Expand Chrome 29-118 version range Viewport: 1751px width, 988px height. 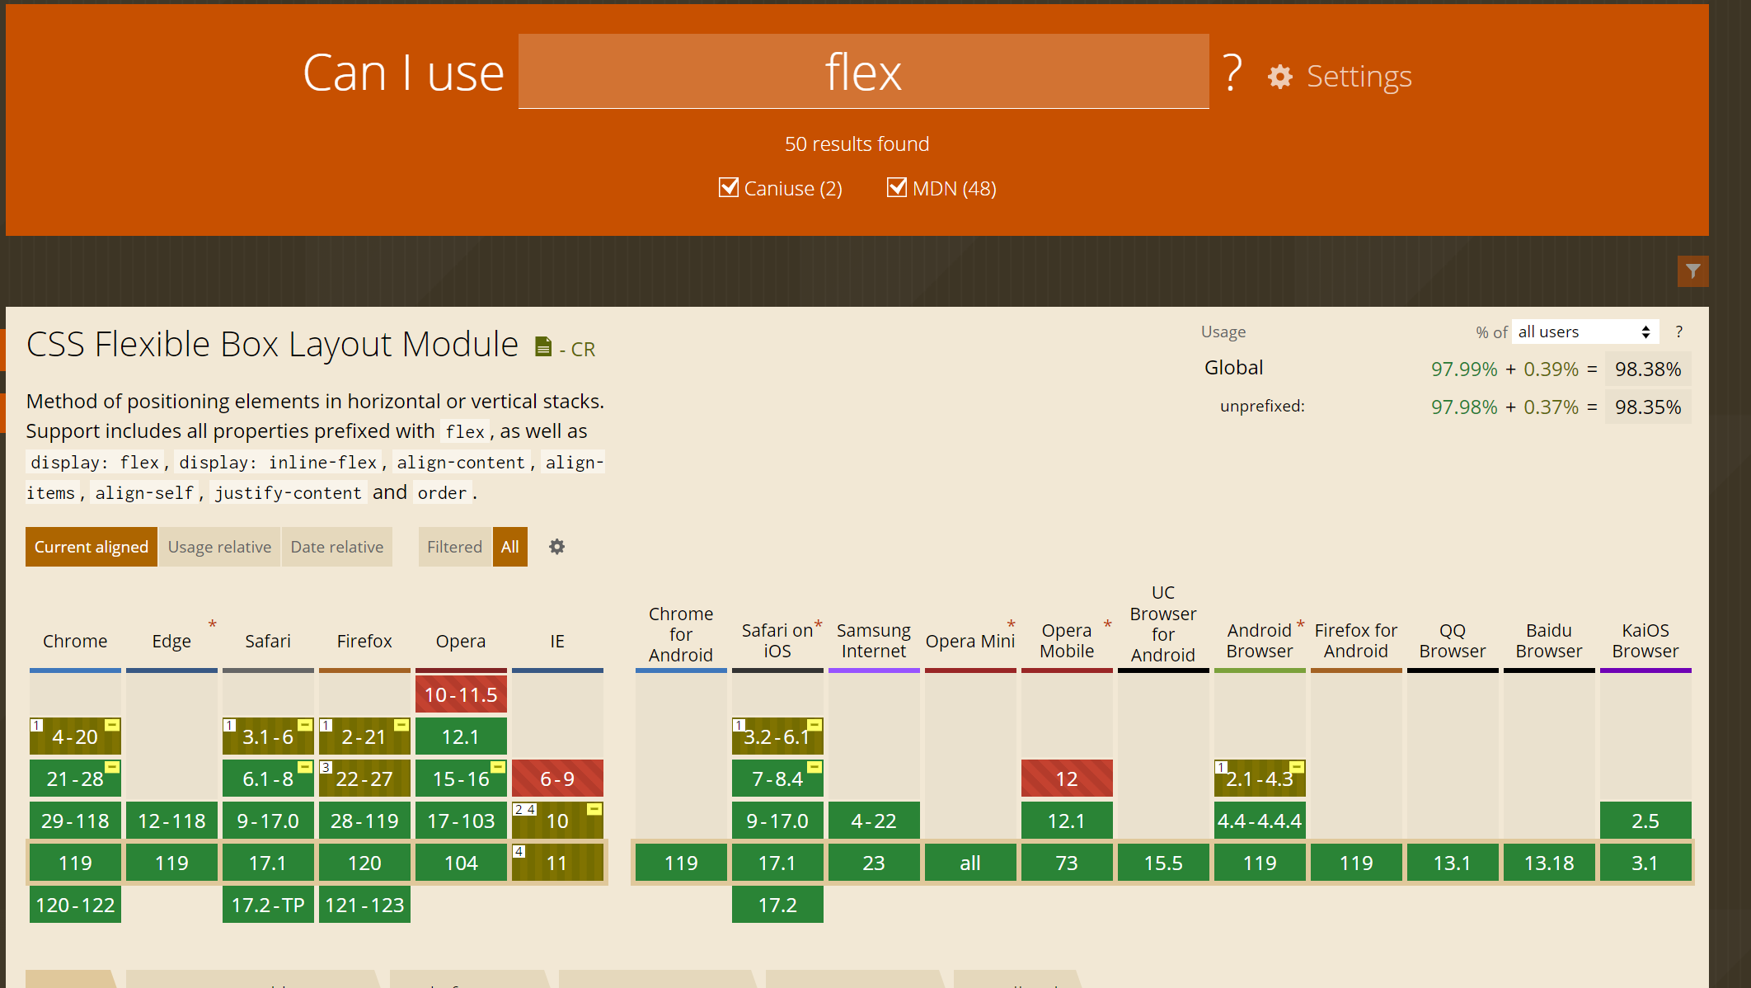(75, 821)
